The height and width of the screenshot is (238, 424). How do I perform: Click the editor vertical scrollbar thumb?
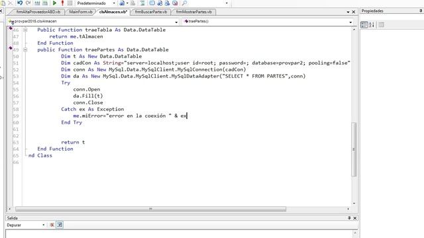coord(354,149)
